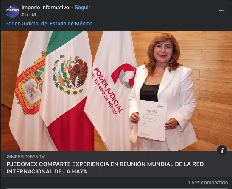Click the woman's face in the article photo
This screenshot has height=189, width=232.
point(163,50)
